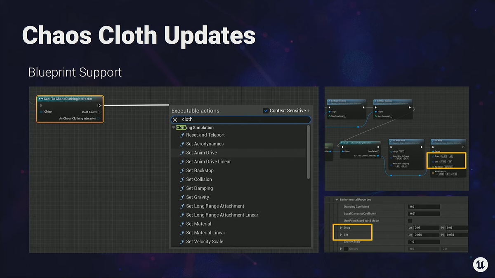Click the function icon beside Set Damping

coord(182,188)
